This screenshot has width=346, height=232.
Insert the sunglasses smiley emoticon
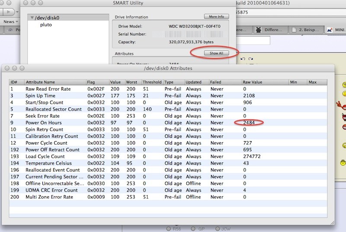pos(343,162)
